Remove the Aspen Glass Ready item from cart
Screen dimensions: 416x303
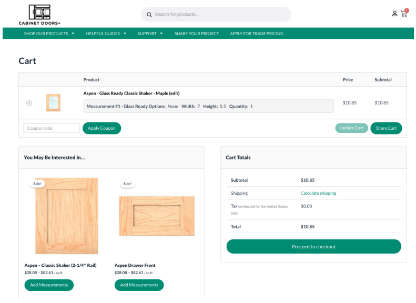(x=29, y=103)
